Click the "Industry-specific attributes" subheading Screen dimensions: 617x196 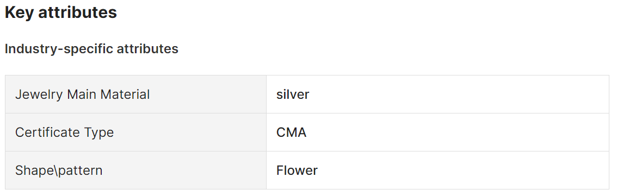[91, 49]
